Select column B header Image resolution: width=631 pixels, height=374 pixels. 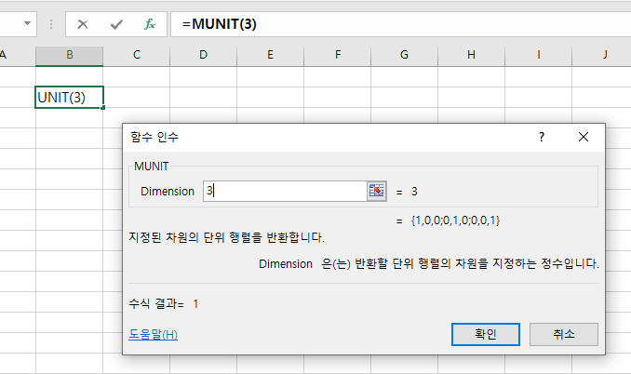(69, 55)
